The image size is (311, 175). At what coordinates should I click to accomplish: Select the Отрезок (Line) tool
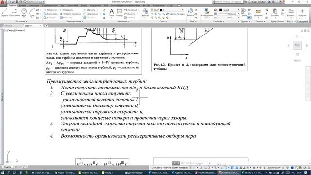tap(4, 12)
